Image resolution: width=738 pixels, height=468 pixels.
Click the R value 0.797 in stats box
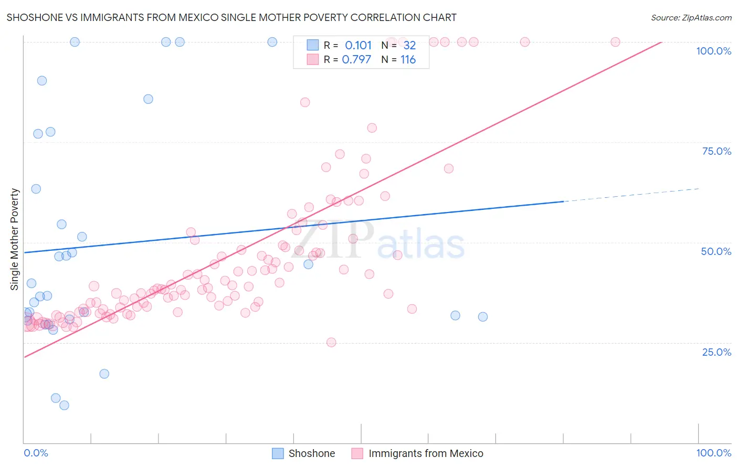click(357, 60)
